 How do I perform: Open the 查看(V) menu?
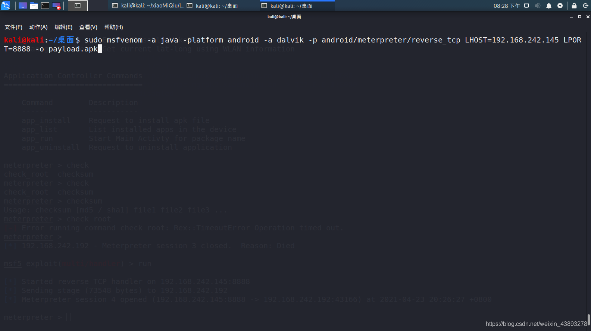tap(88, 27)
